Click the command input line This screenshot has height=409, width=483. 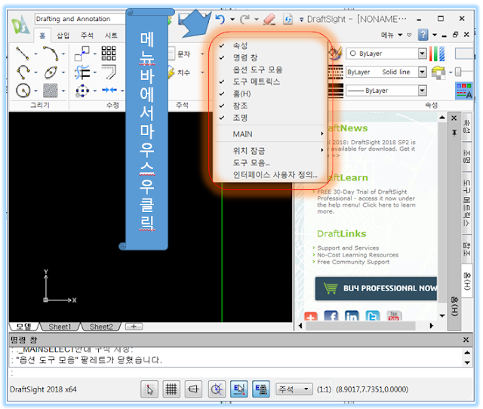(x=241, y=374)
